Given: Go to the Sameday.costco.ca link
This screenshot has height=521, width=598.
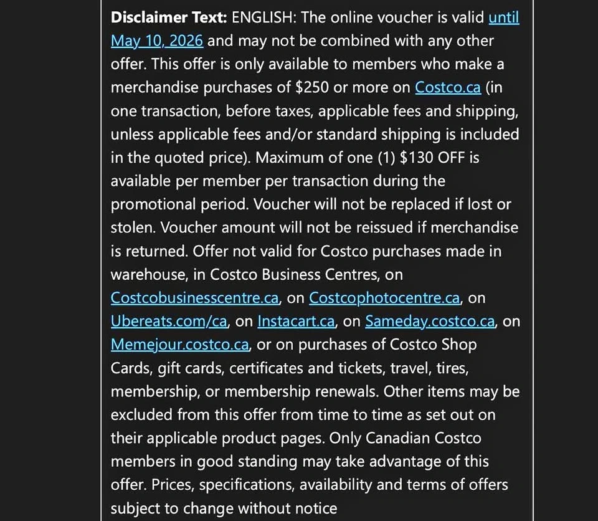Looking at the screenshot, I should [430, 322].
